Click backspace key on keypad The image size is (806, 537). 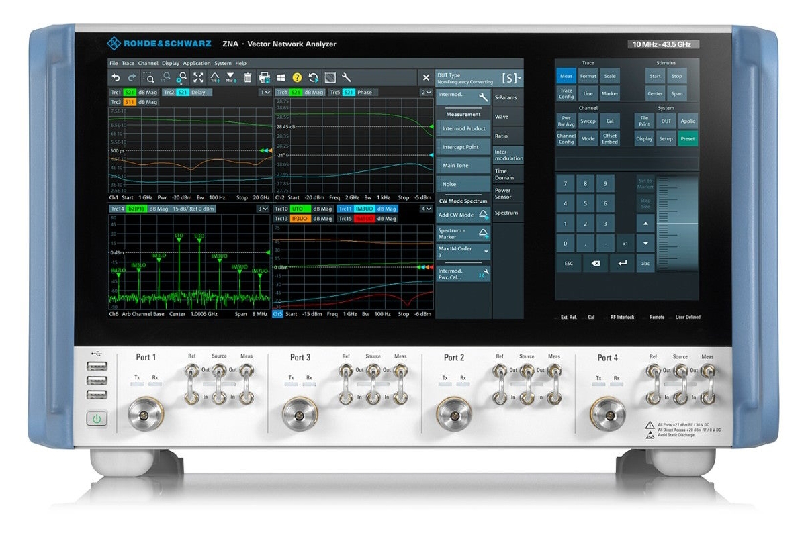coord(595,264)
